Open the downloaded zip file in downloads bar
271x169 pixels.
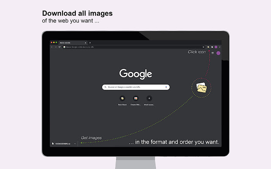coord(61,144)
